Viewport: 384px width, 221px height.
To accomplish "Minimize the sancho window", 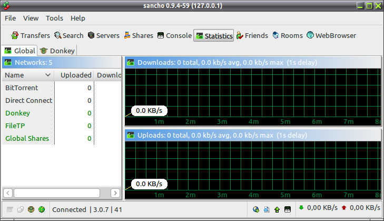I will [x=360, y=6].
